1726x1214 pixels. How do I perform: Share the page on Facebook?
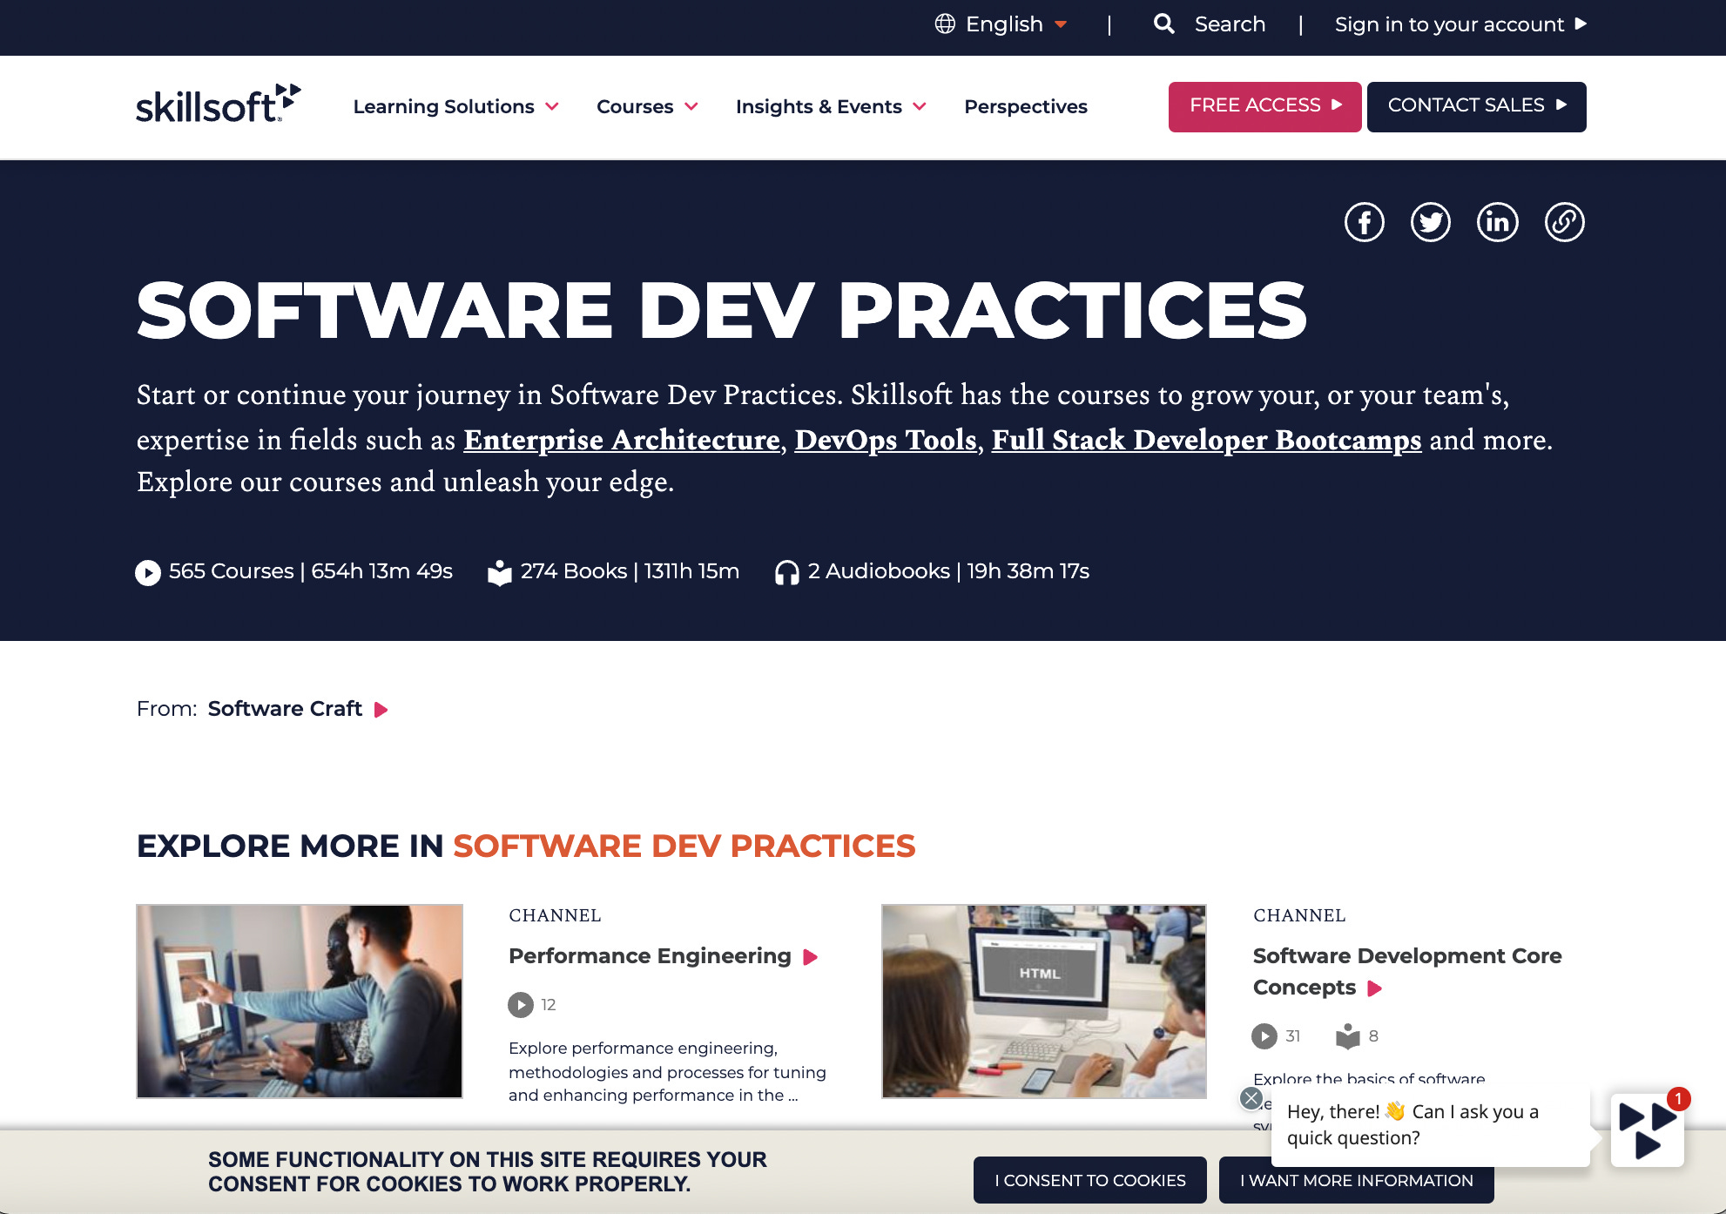[1364, 222]
